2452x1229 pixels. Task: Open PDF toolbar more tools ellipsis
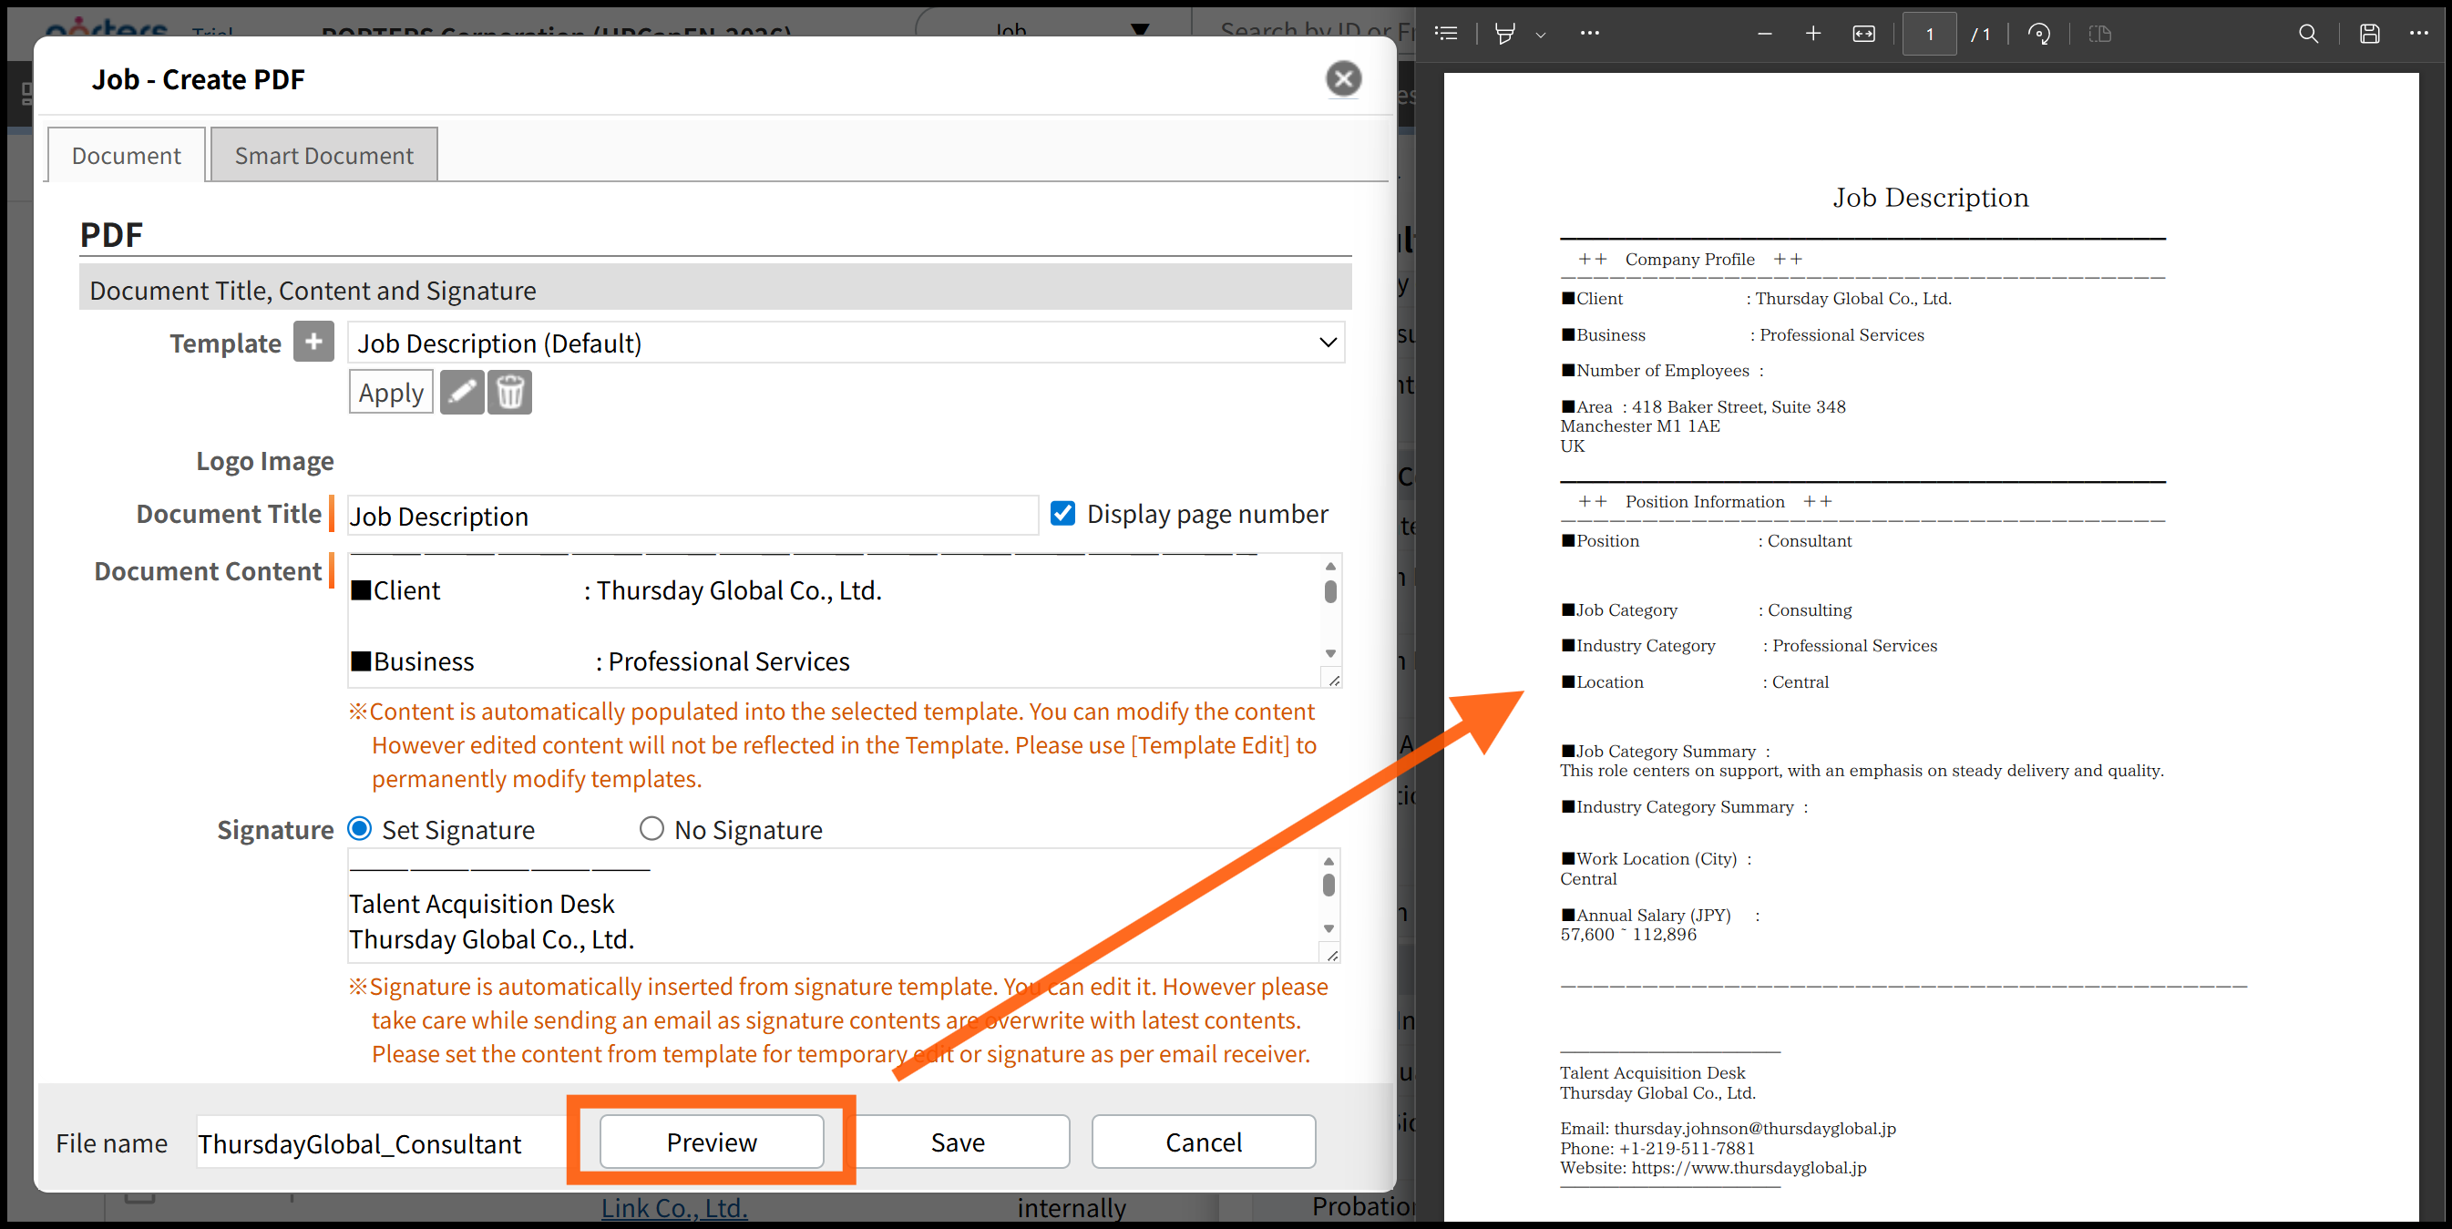[x=1590, y=35]
